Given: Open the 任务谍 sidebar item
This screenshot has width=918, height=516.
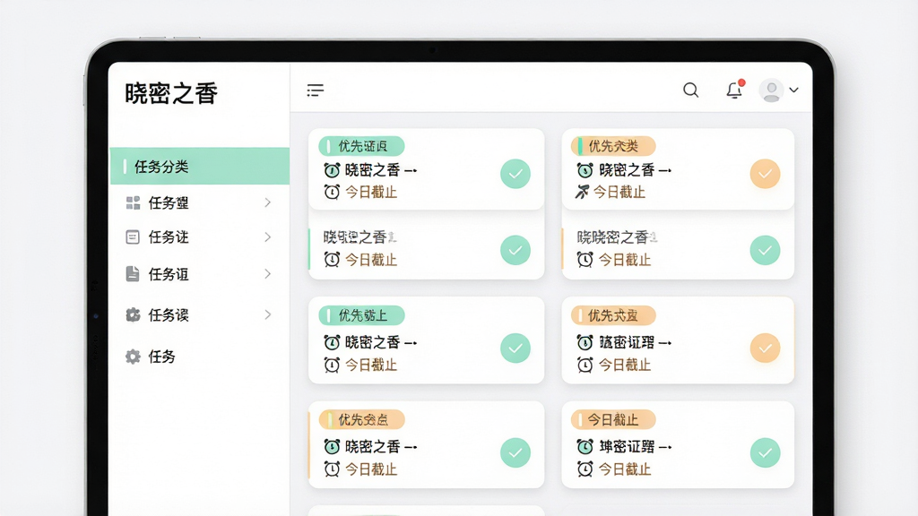Looking at the screenshot, I should point(200,314).
